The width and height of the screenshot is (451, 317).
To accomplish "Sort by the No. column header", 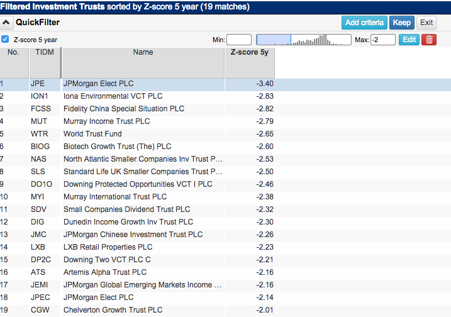I will point(14,63).
